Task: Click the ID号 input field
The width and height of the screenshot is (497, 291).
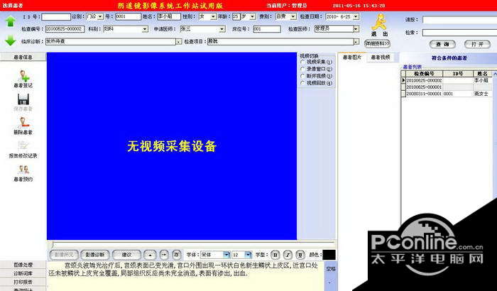Action: (56, 16)
